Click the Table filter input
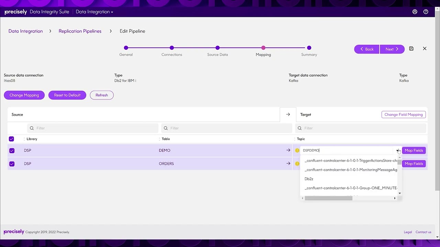 (227, 128)
